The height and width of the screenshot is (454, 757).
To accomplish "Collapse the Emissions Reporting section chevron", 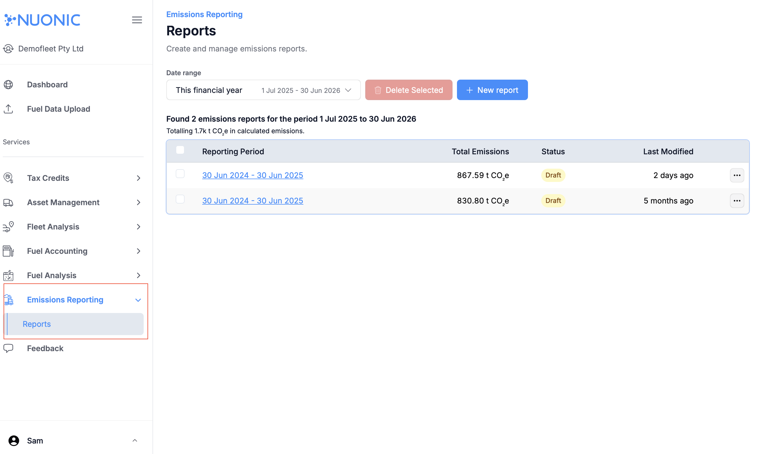I will point(138,300).
